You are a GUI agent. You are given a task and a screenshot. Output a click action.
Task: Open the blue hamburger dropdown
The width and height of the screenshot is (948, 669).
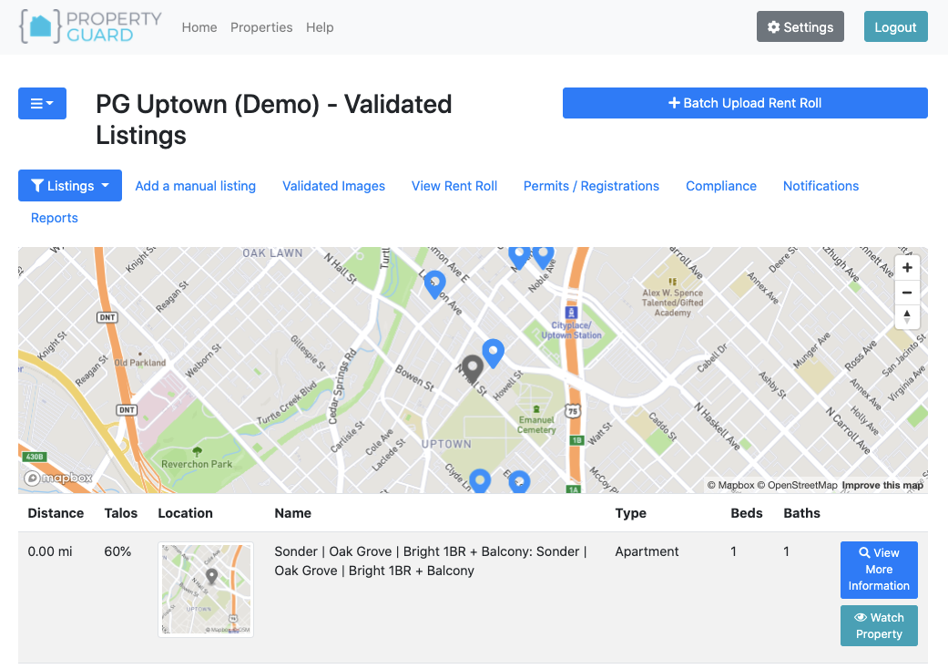tap(42, 103)
